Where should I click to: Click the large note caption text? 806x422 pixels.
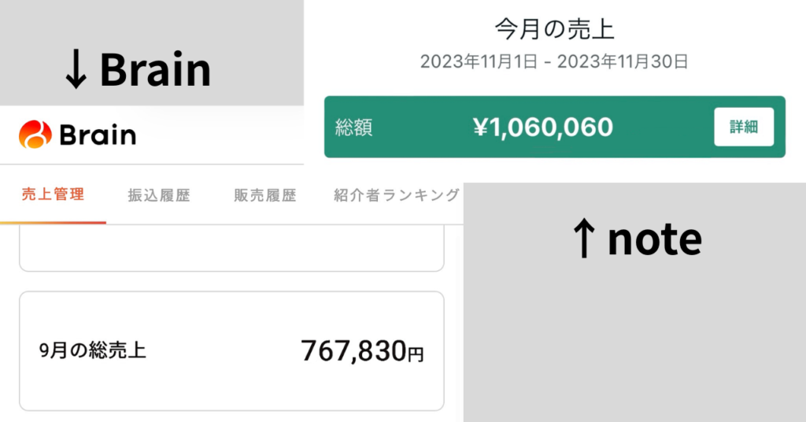point(654,239)
